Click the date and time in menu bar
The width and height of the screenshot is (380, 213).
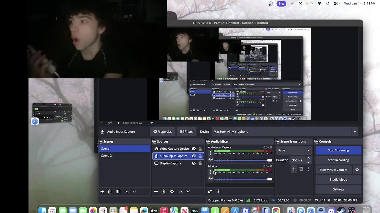360,4
